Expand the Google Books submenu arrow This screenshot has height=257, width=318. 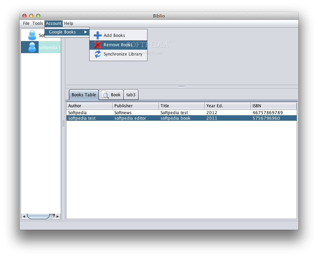(x=85, y=32)
